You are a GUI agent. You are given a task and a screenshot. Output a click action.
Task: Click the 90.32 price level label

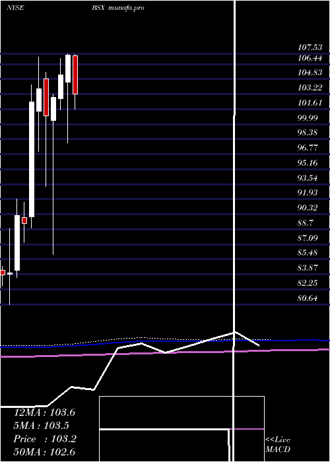point(308,208)
